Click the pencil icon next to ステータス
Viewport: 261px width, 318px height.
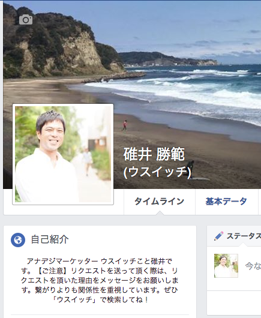tap(218, 236)
